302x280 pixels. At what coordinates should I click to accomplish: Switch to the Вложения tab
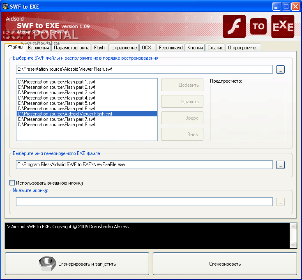39,48
